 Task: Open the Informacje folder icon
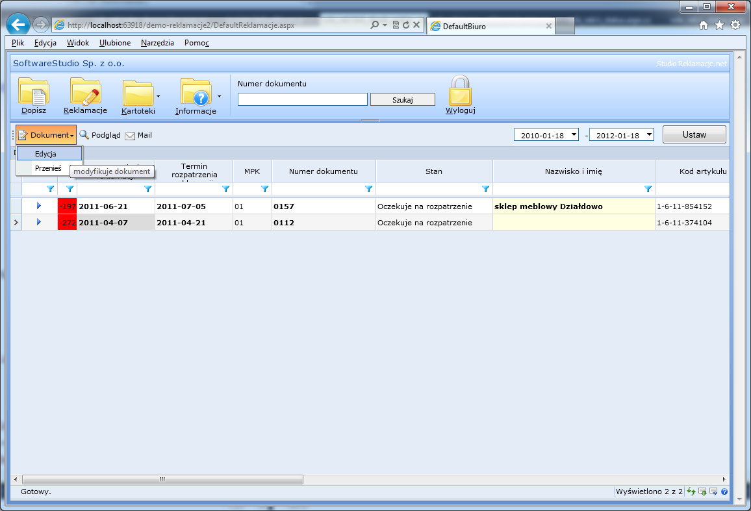coord(196,92)
